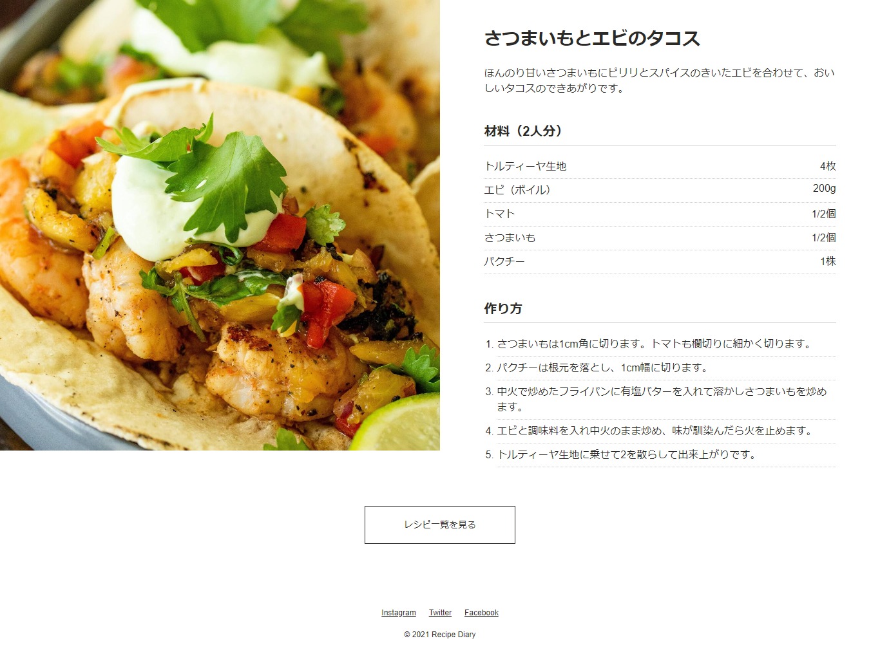Image resolution: width=880 pixels, height=652 pixels.
Task: Click the shrimp taco recipe photo
Action: [220, 225]
